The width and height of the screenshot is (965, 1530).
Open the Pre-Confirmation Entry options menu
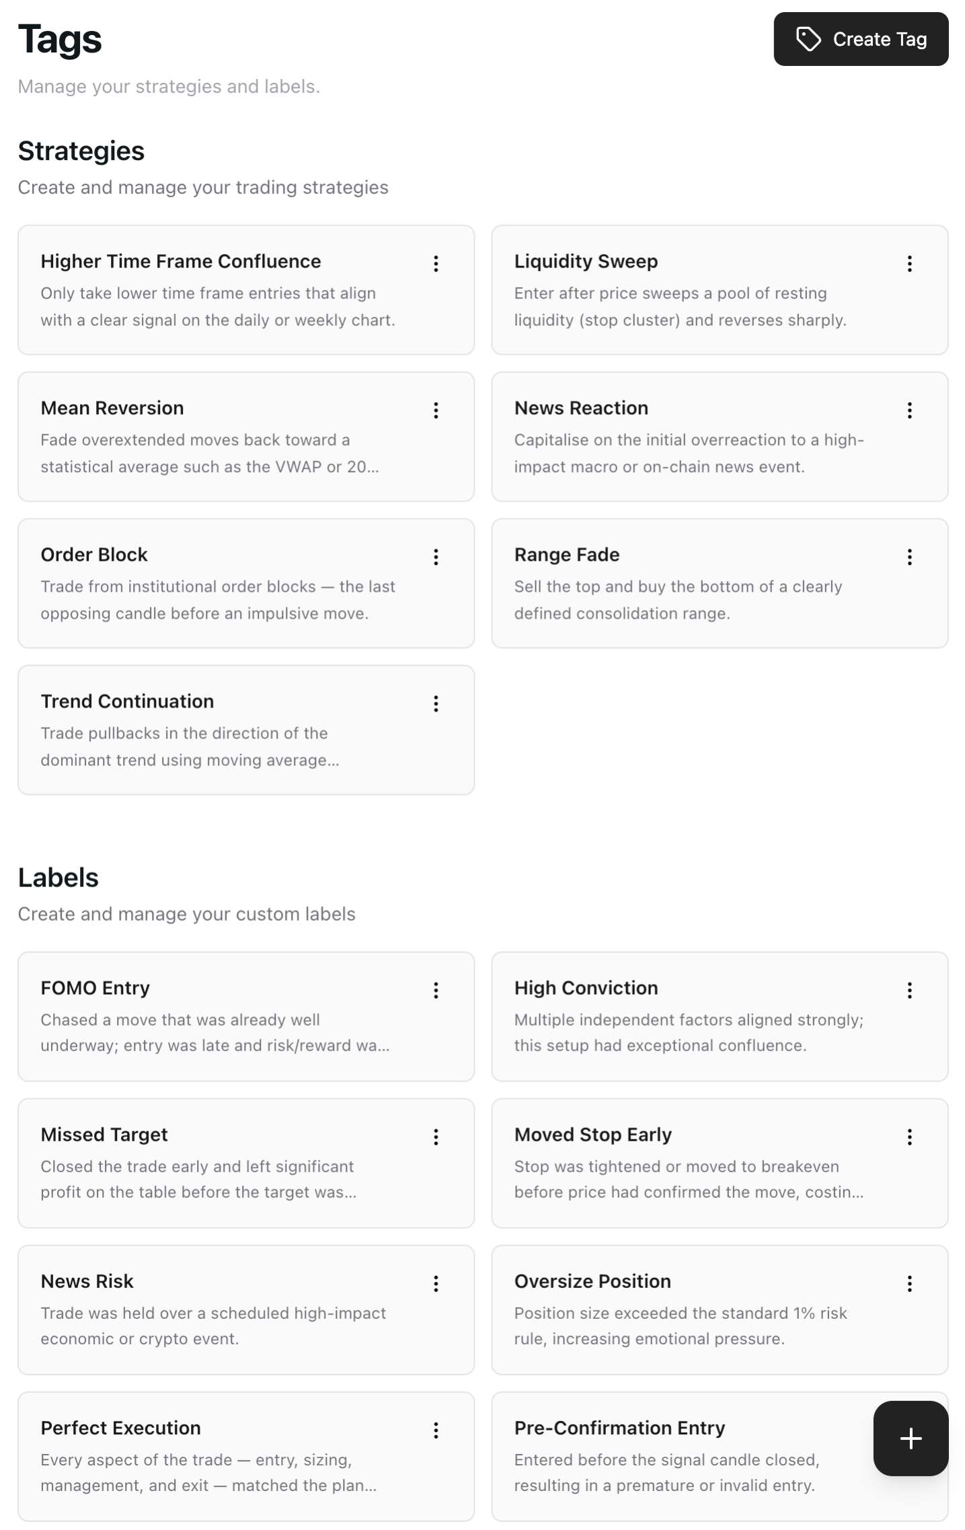(910, 1430)
